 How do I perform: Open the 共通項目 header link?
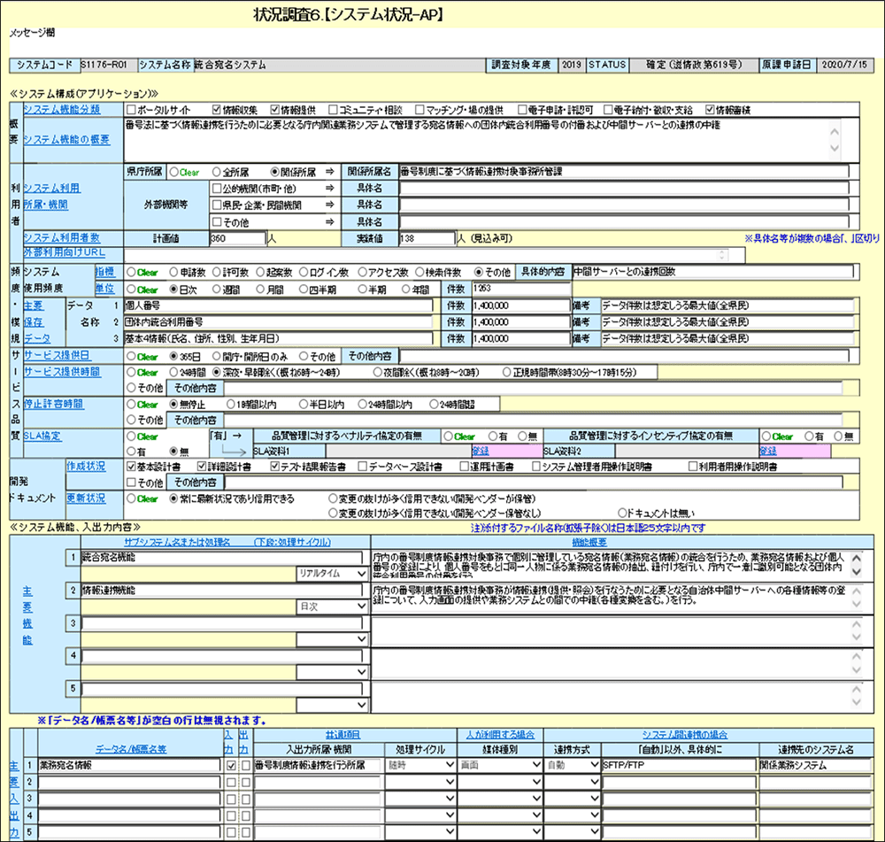[x=342, y=735]
